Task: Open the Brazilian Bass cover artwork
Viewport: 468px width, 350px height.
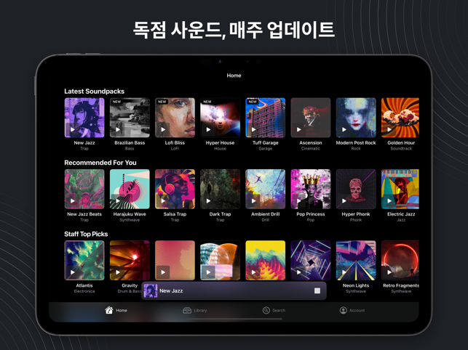Action: coord(130,118)
